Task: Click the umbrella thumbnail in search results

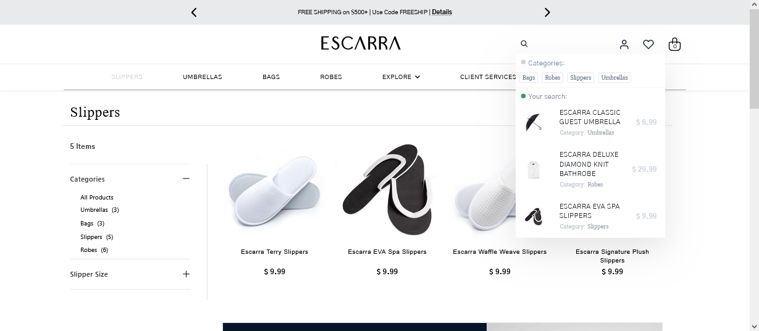Action: point(534,122)
